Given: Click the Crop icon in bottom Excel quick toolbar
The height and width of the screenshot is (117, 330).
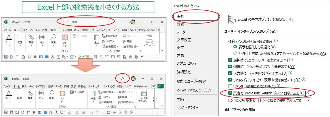Looking at the screenshot, I should pyautogui.click(x=92, y=112).
